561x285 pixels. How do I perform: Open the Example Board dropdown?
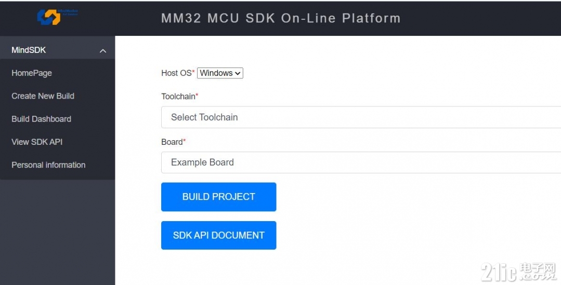361,162
